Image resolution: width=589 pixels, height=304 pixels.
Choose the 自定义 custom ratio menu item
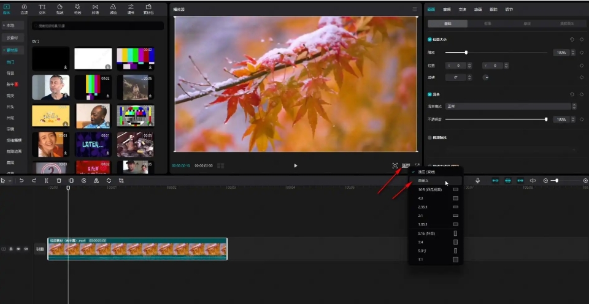tap(424, 181)
